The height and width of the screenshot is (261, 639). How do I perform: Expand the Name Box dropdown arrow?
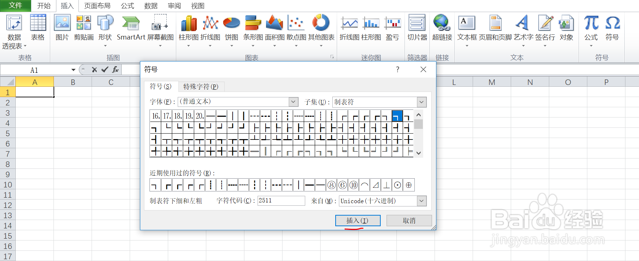point(73,70)
